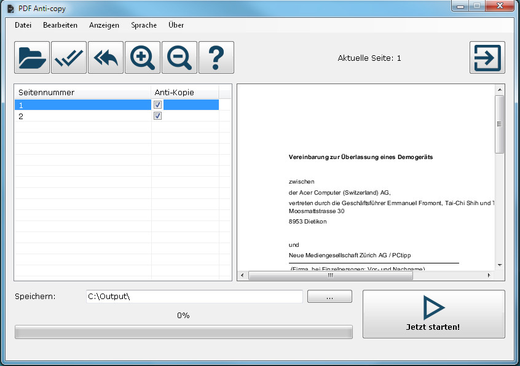Select page number 2 row

click(116, 116)
